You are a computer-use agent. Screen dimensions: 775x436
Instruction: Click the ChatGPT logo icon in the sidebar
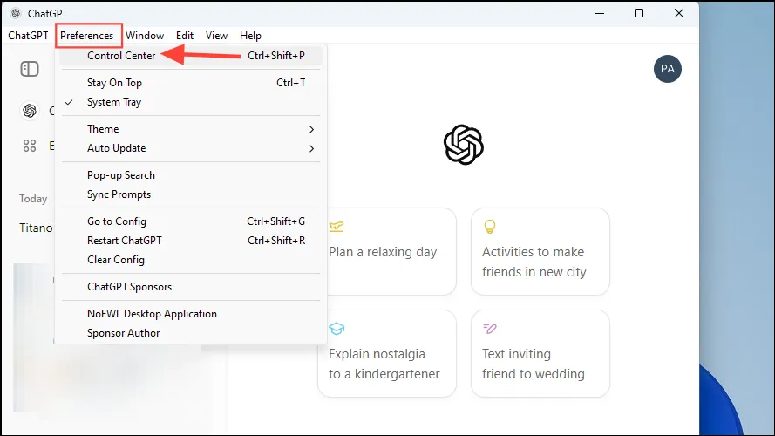coord(30,111)
